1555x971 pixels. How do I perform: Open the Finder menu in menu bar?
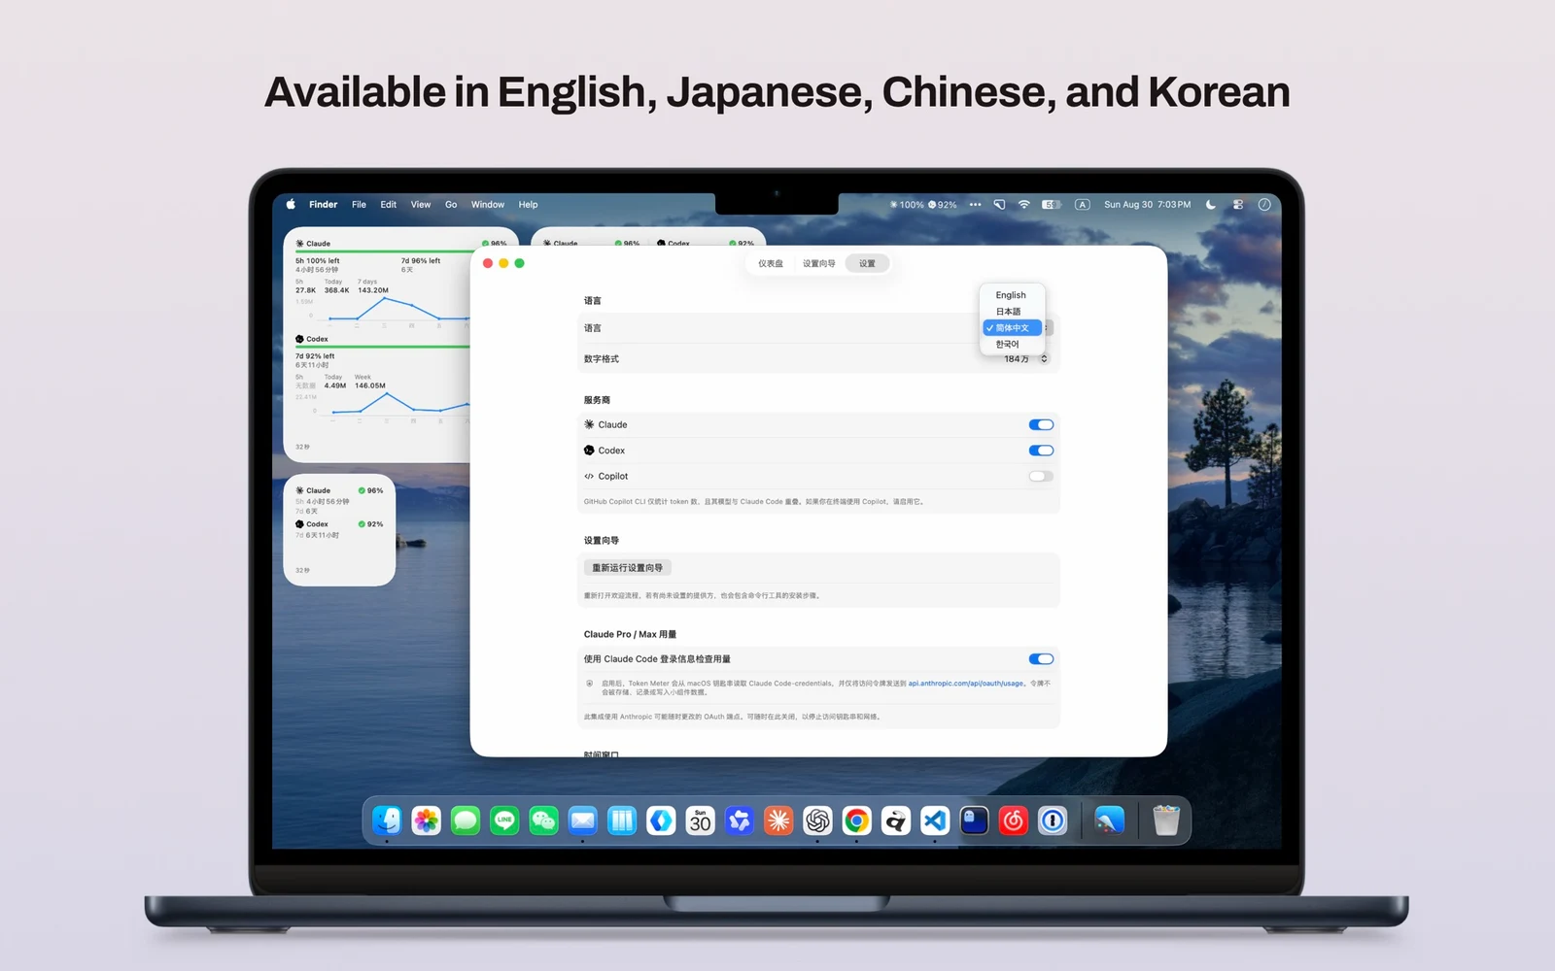pos(324,205)
